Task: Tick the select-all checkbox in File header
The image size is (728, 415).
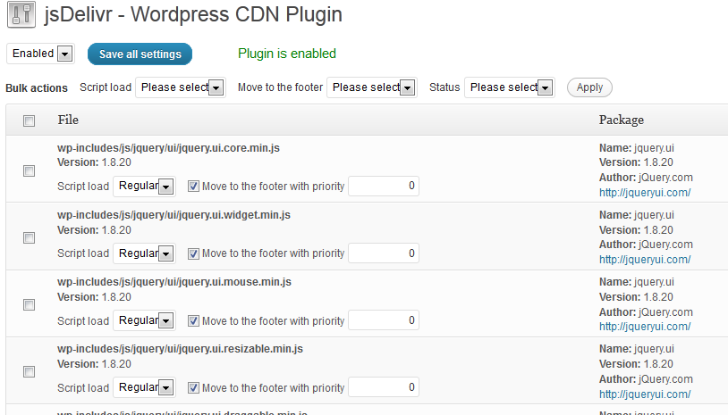Action: 29,120
